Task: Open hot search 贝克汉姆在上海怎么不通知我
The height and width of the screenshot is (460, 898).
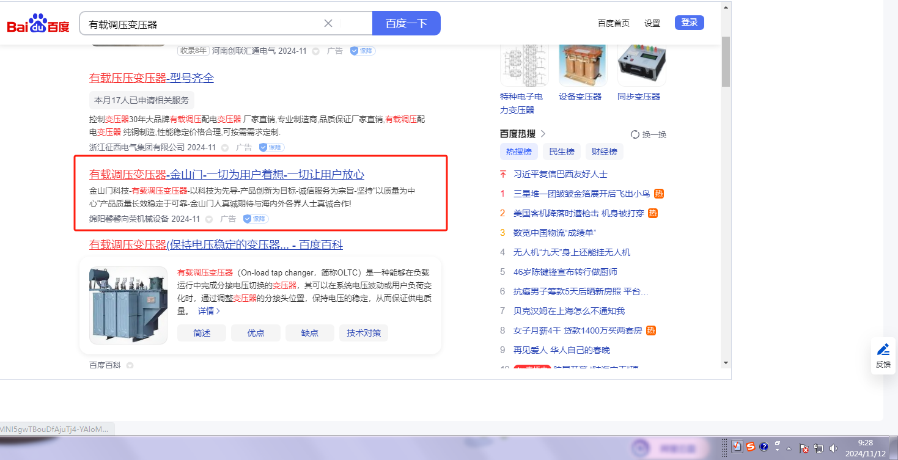Action: click(569, 311)
